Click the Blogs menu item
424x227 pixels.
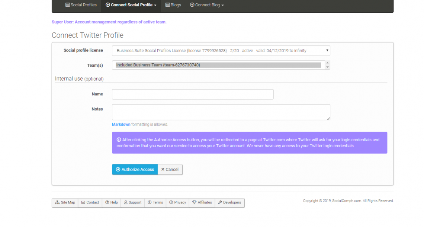tap(173, 5)
